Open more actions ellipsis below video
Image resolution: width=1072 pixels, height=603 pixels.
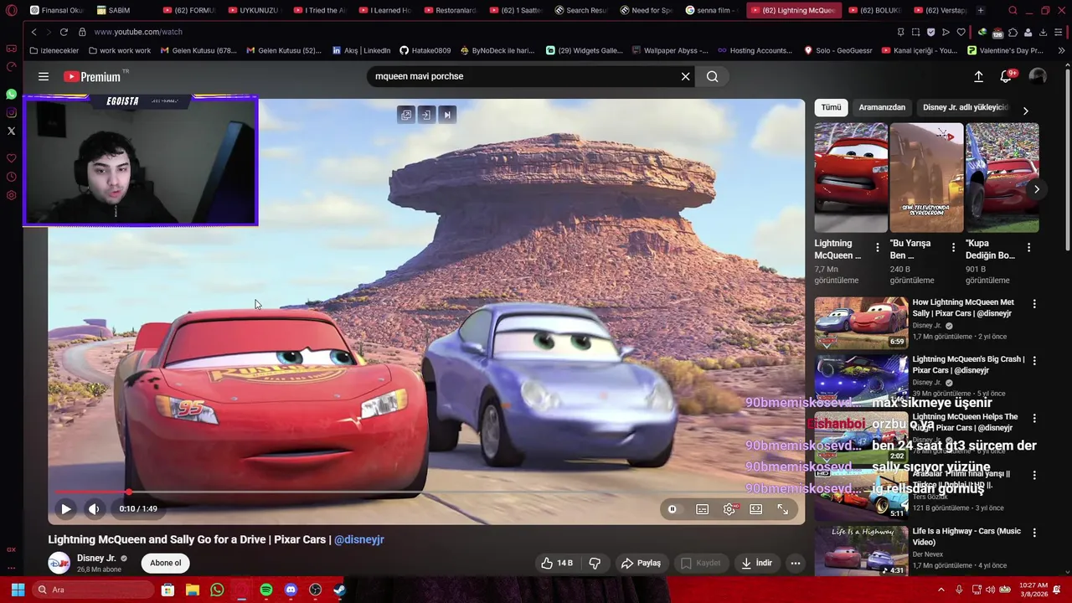pos(796,563)
